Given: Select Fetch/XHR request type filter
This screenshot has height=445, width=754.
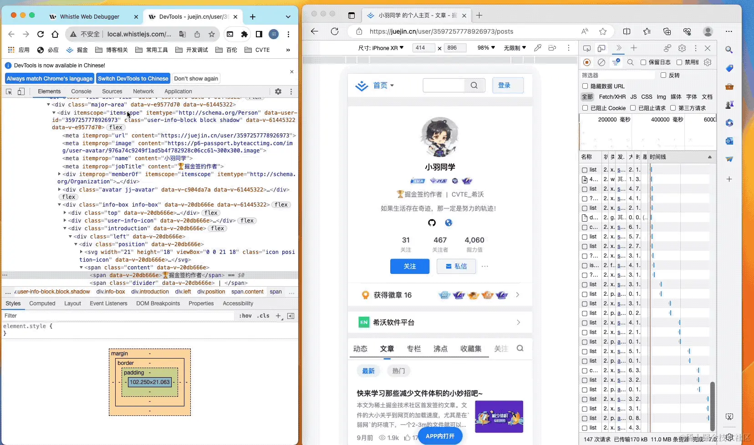Looking at the screenshot, I should click(x=612, y=97).
